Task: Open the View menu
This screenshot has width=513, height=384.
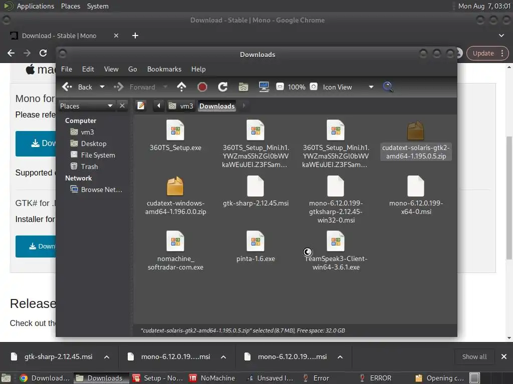Action: 111,69
